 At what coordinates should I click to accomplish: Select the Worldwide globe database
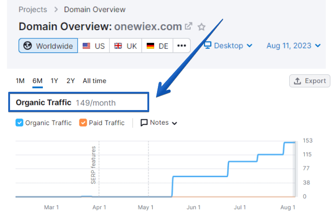(x=48, y=46)
